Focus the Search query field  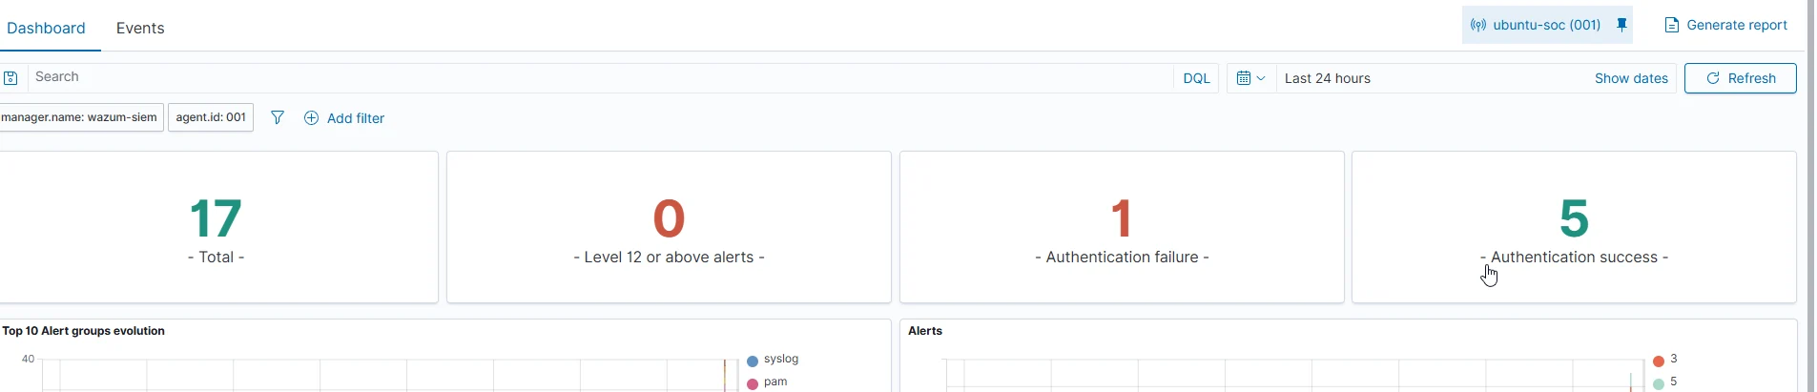click(600, 77)
